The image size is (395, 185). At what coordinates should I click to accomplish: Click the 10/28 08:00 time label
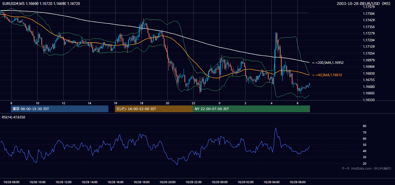[x=11, y=182]
